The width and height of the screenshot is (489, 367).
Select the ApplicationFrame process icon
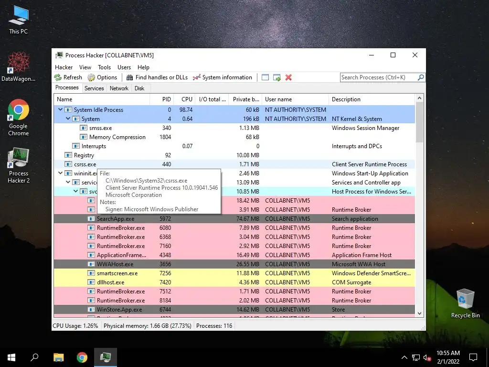pyautogui.click(x=91, y=255)
